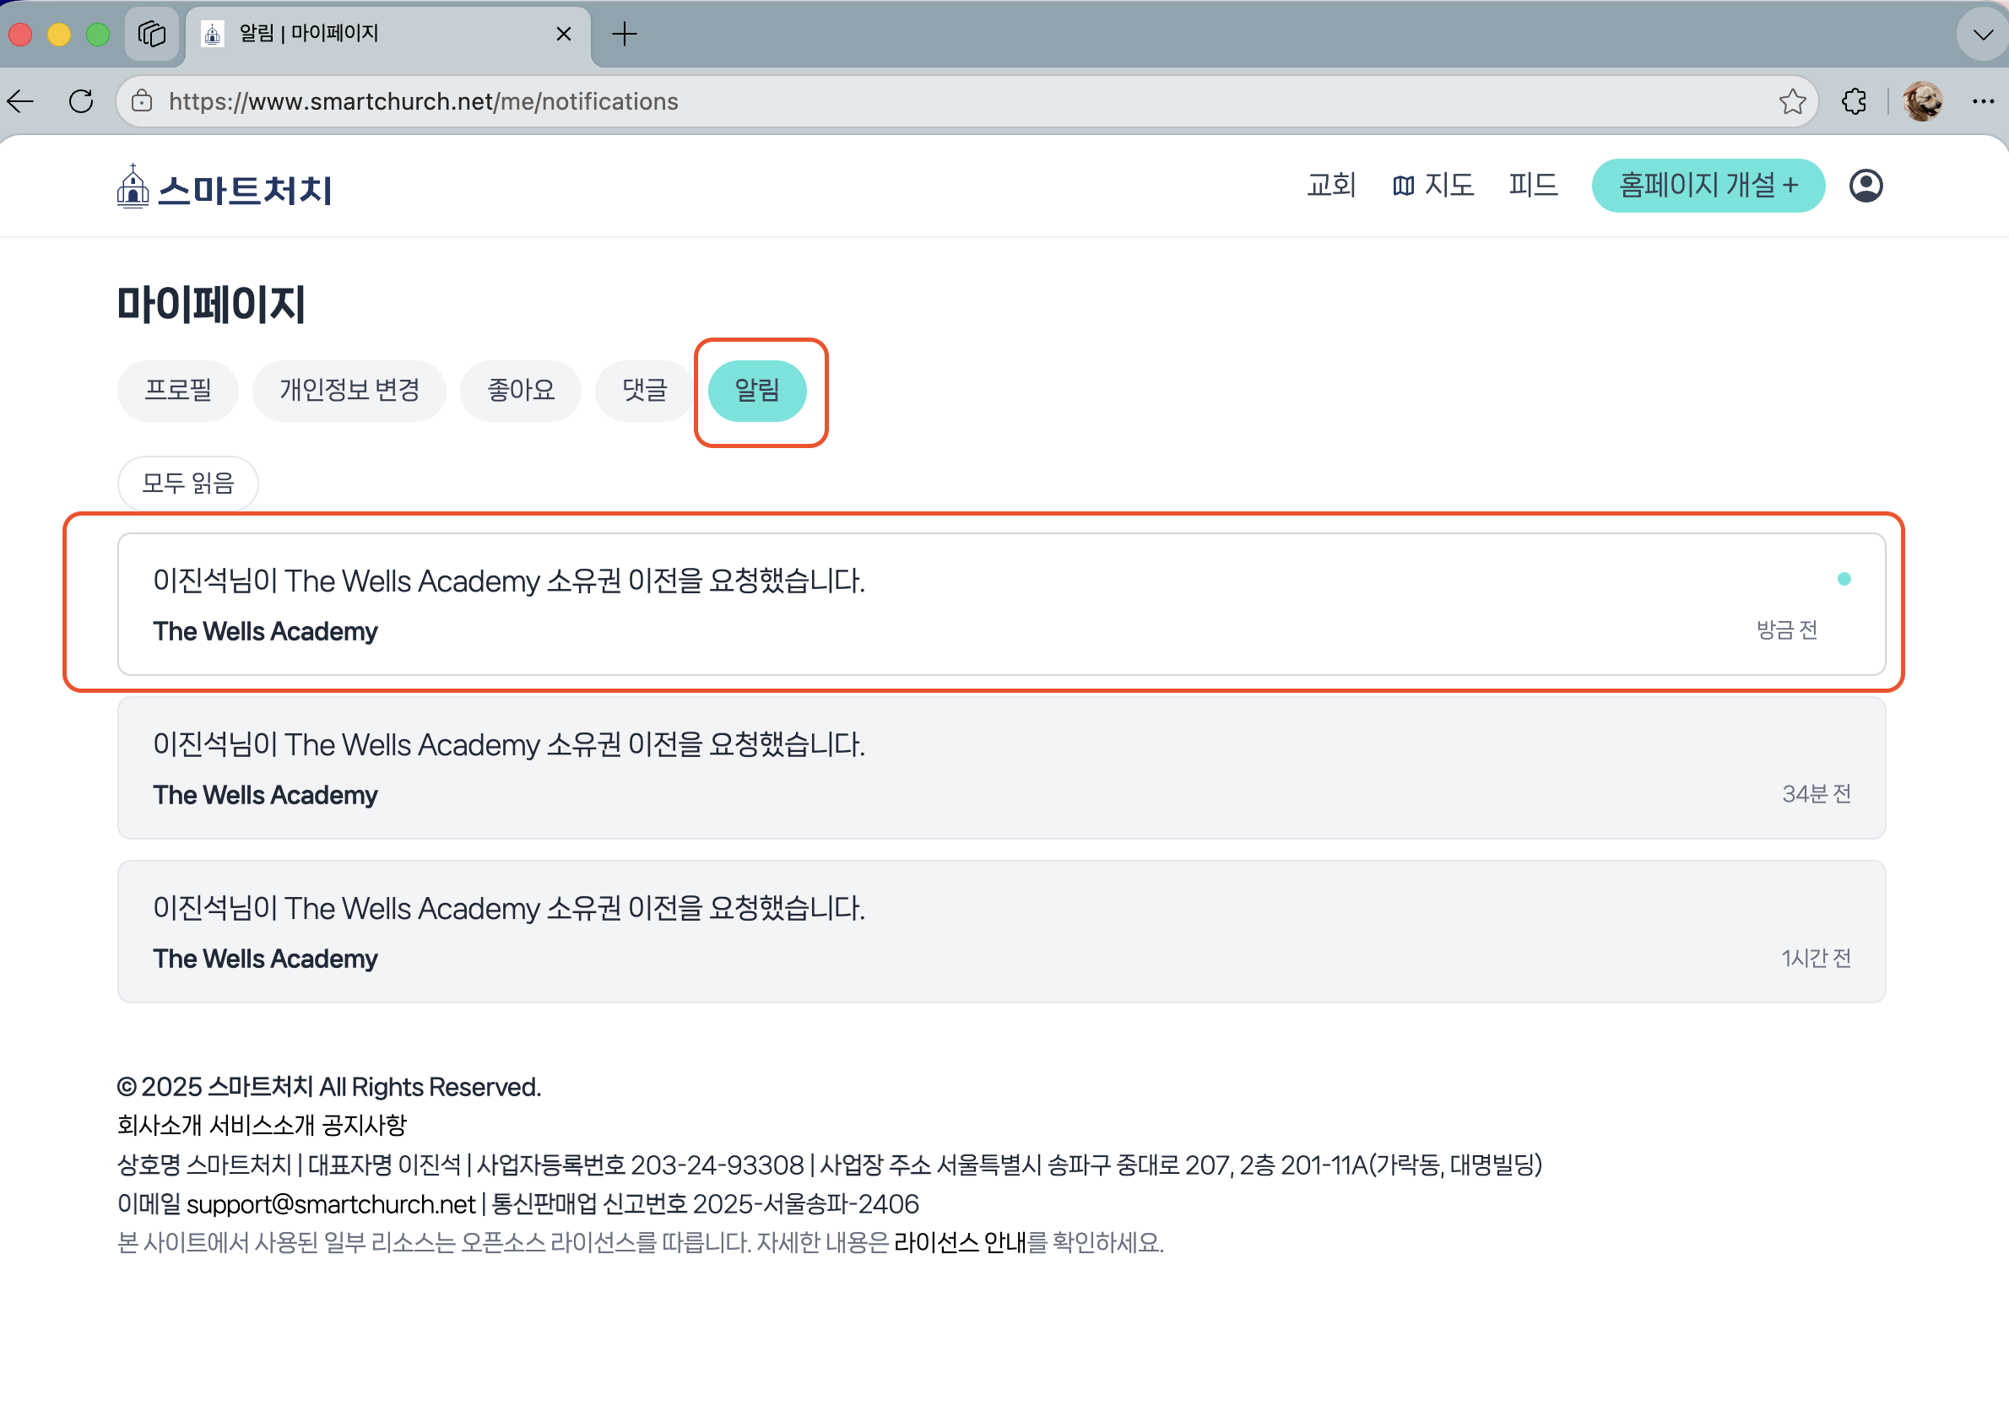This screenshot has height=1416, width=2009.
Task: Click the 홈페이지 개설 + button
Action: [1707, 186]
